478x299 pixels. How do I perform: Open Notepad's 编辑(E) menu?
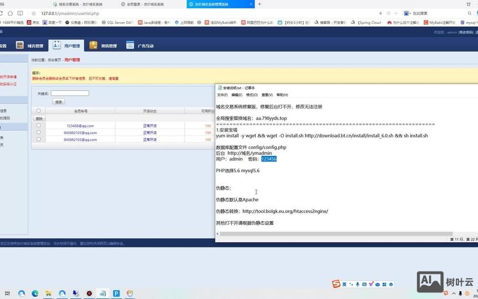(237, 94)
